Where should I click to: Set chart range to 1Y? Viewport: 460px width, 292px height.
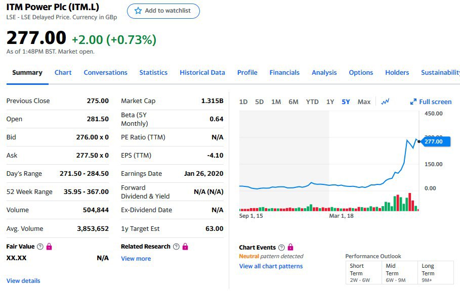[x=330, y=102]
